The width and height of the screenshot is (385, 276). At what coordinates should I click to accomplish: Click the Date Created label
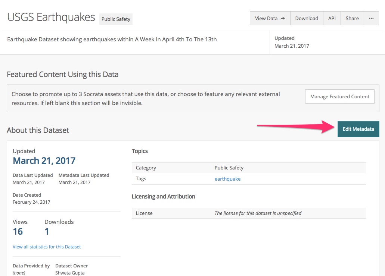pyautogui.click(x=27, y=195)
